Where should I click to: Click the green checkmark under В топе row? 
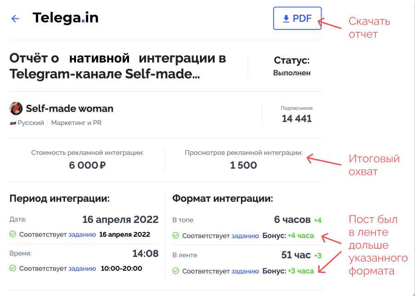coord(176,235)
